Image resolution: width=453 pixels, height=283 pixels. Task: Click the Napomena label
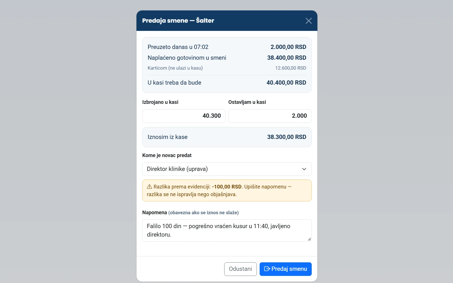[155, 213]
